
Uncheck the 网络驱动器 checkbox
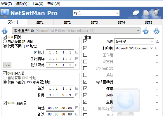85,82
